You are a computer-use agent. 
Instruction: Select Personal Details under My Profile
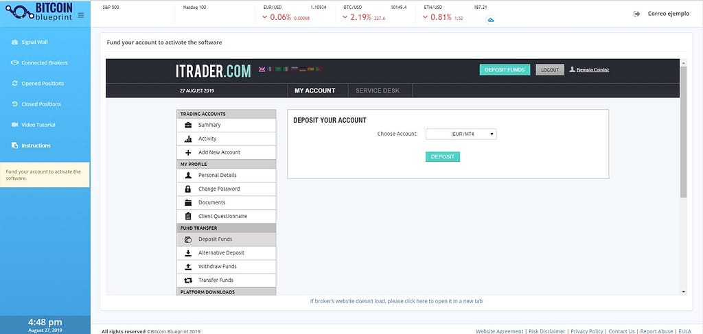click(227, 176)
